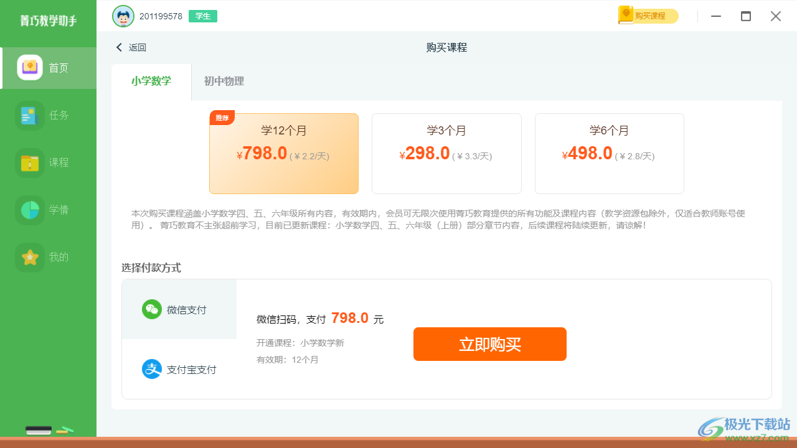797x448 pixels.
Task: Click the 学生 role tag
Action: coord(203,16)
